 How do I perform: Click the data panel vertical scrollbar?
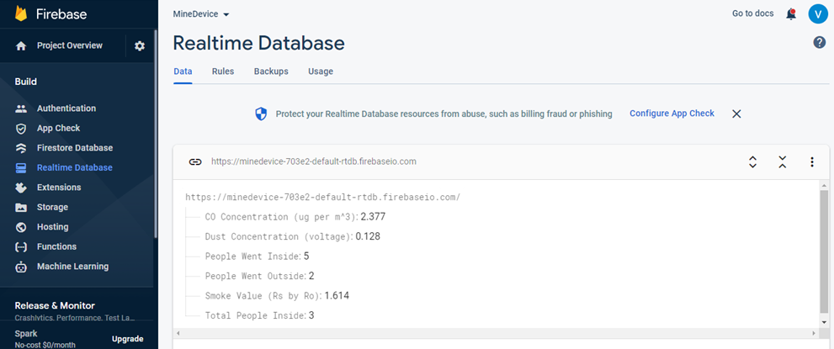click(824, 253)
